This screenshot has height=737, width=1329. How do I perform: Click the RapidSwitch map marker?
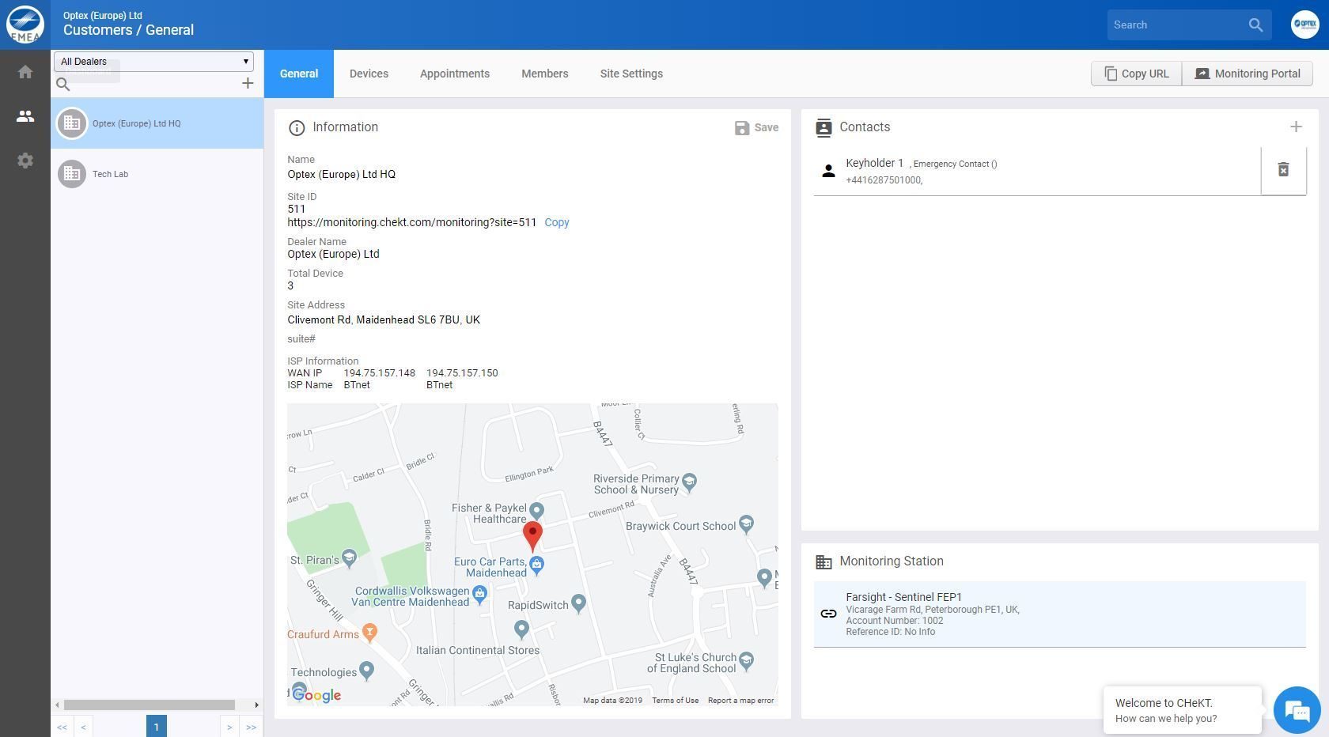click(578, 603)
